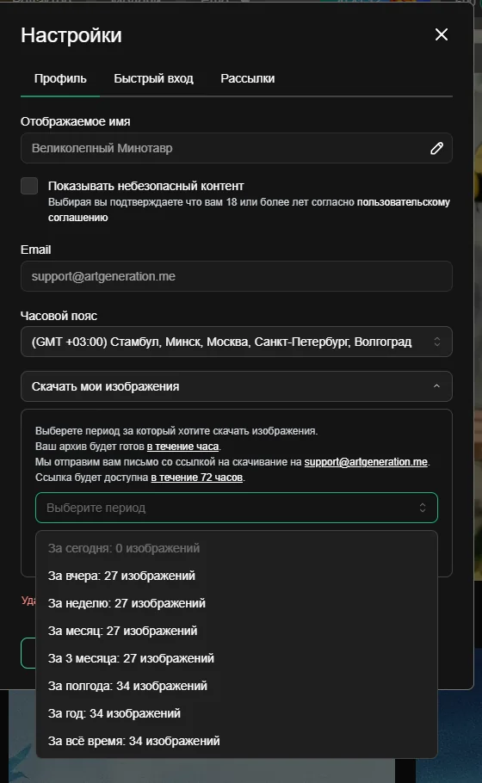This screenshot has width=482, height=783.
Task: Switch to the Быстрый вход tab
Action: point(153,78)
